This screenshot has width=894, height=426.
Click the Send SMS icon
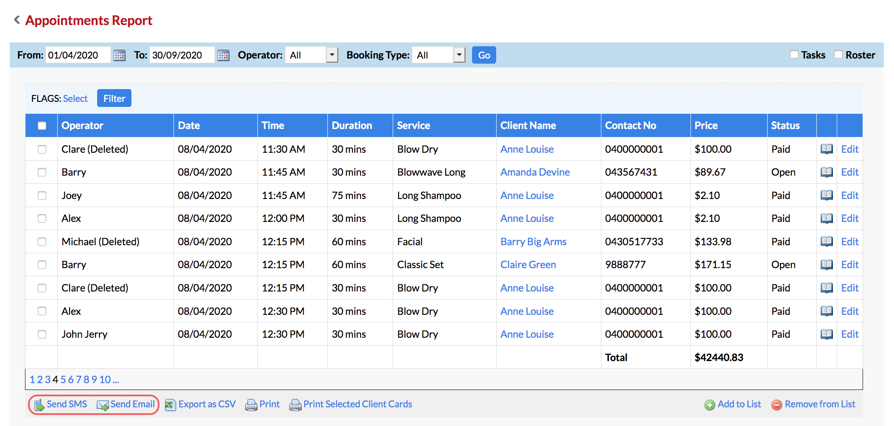tap(40, 404)
